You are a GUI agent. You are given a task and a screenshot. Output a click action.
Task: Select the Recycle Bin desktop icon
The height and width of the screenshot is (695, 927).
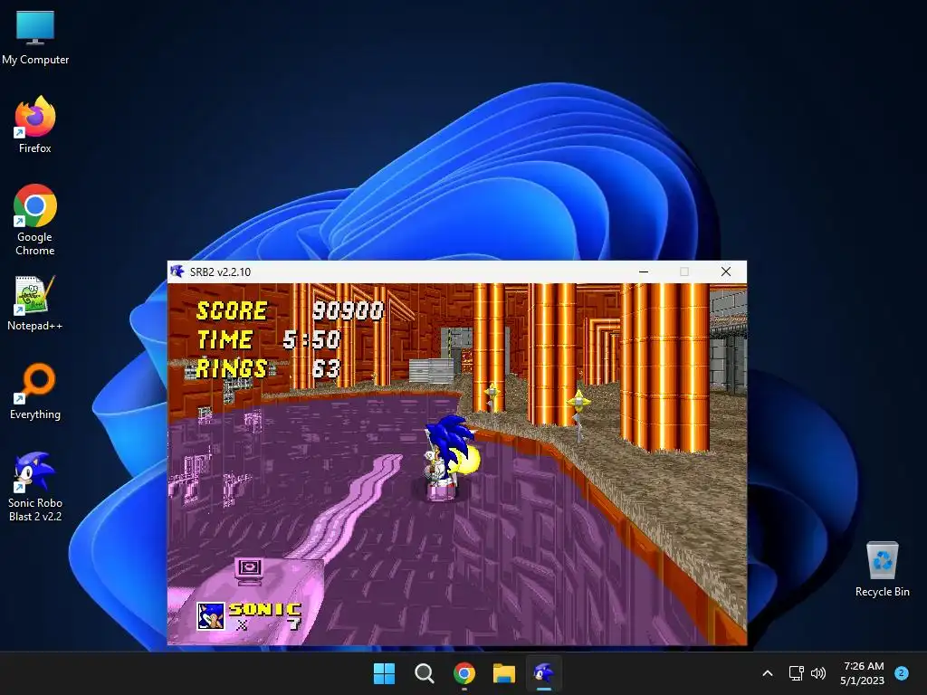click(882, 569)
